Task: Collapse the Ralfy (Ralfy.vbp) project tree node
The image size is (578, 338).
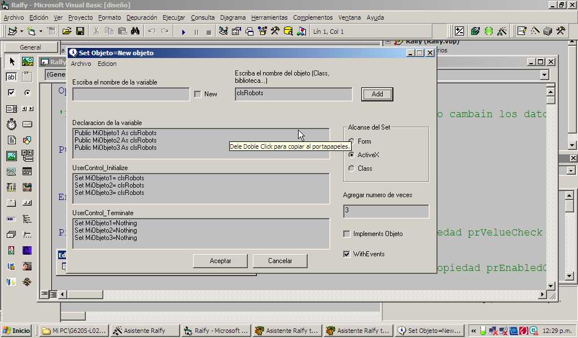Action: pos(388,42)
